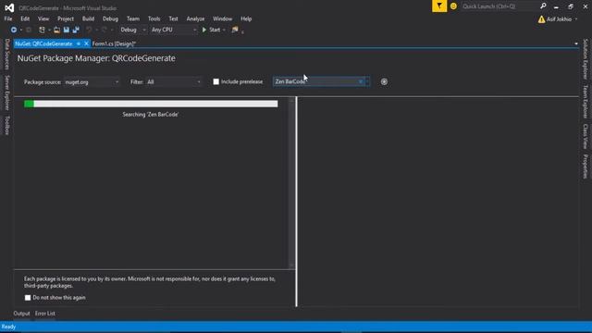Open NuGet settings gear icon
The width and height of the screenshot is (592, 333).
pyautogui.click(x=384, y=81)
